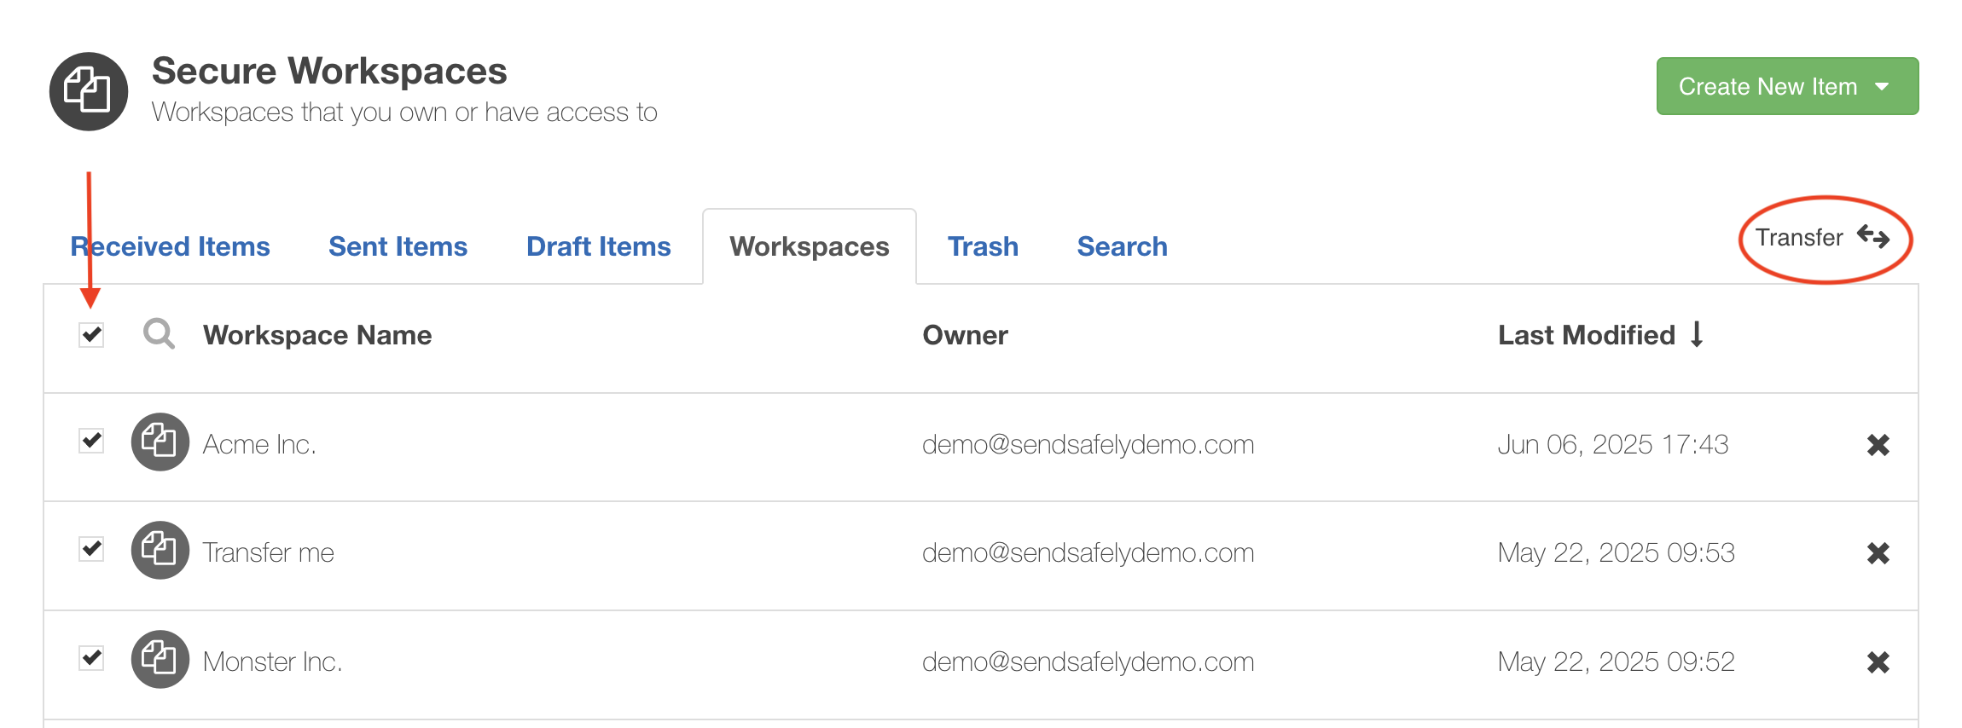This screenshot has width=1962, height=728.
Task: Deselect the Monster Inc. checkbox
Action: coord(91,658)
